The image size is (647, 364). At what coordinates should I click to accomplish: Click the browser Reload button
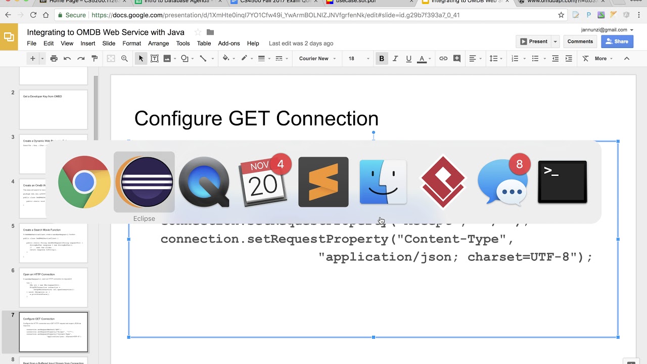[33, 15]
